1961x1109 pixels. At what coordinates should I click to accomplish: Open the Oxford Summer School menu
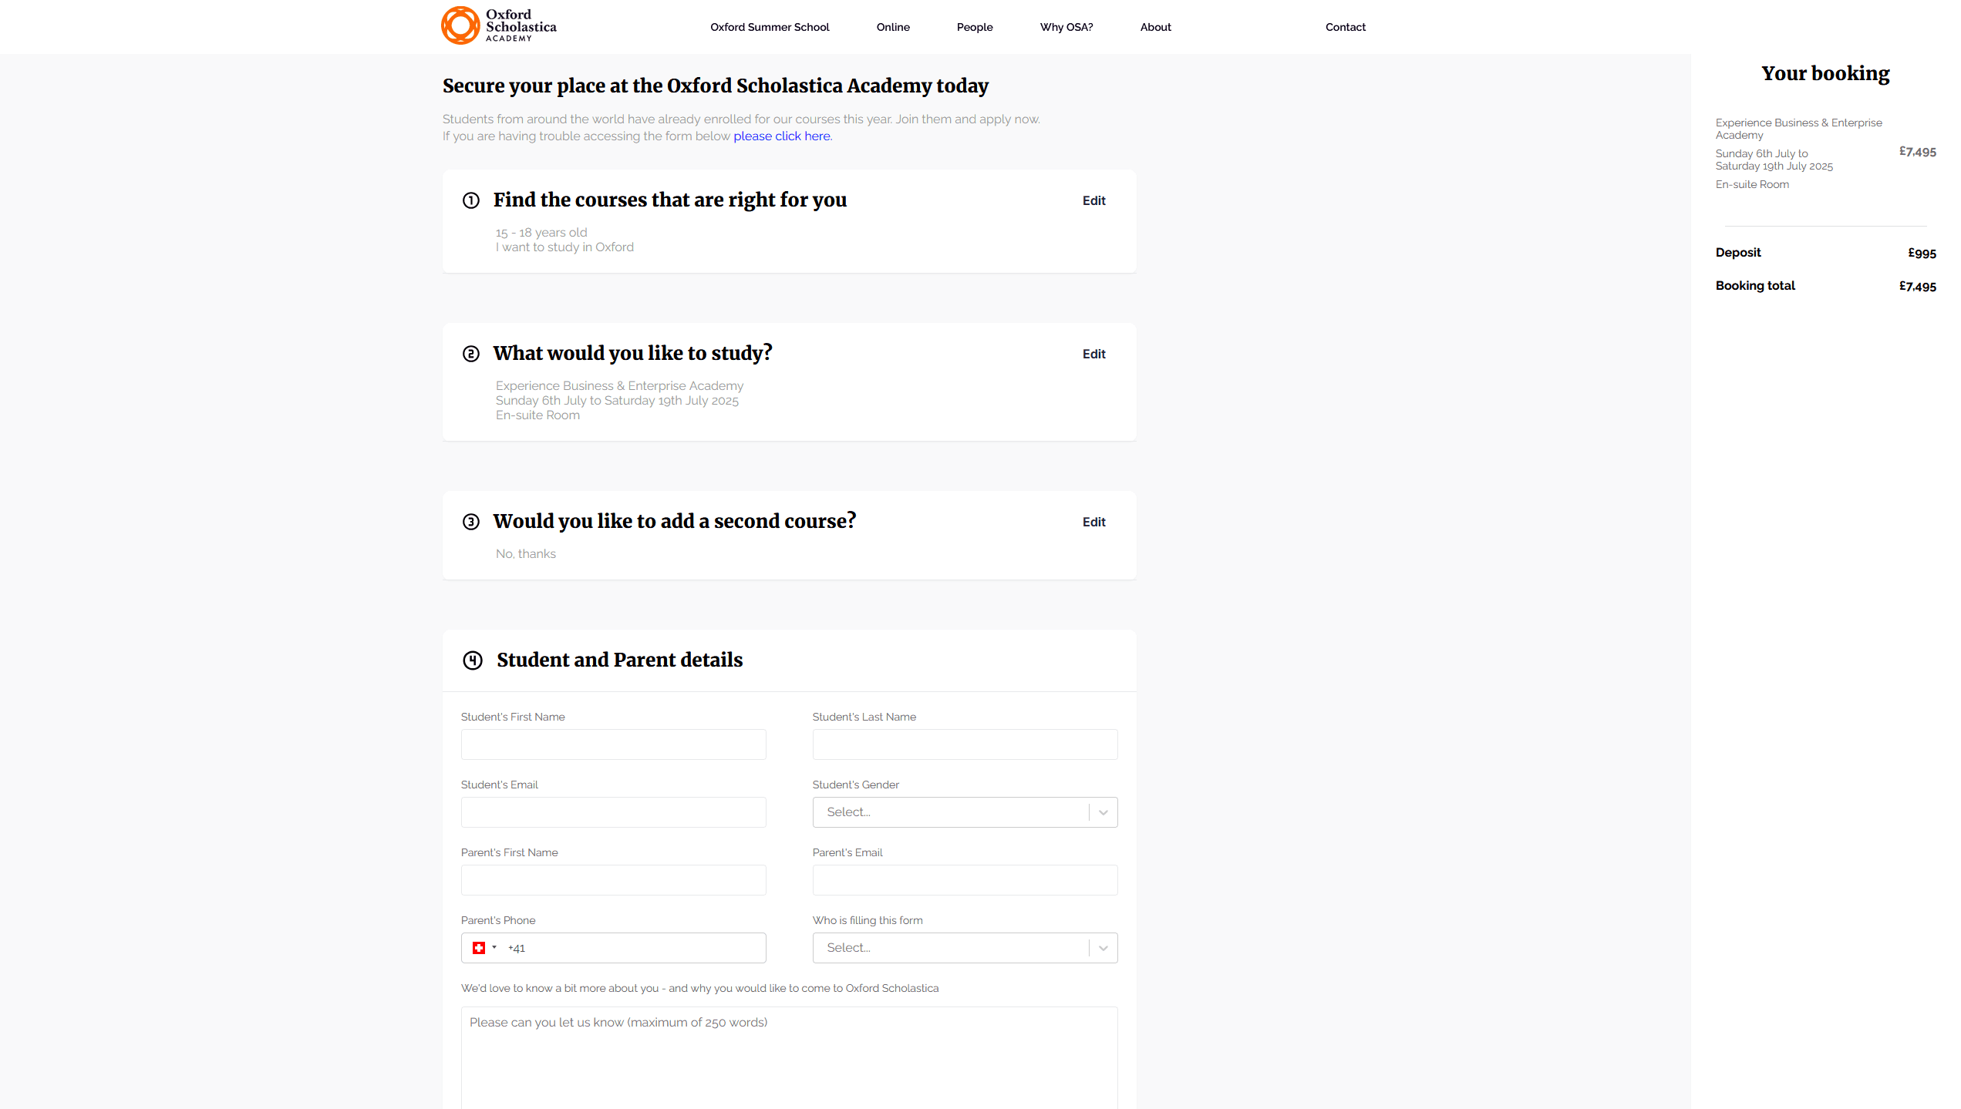coord(770,27)
